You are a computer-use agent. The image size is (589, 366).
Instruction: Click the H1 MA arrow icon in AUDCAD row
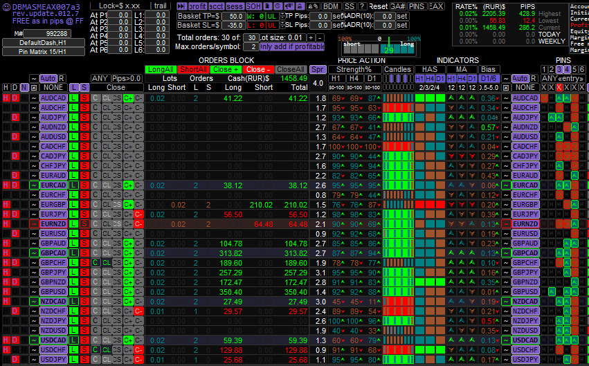pos(451,98)
